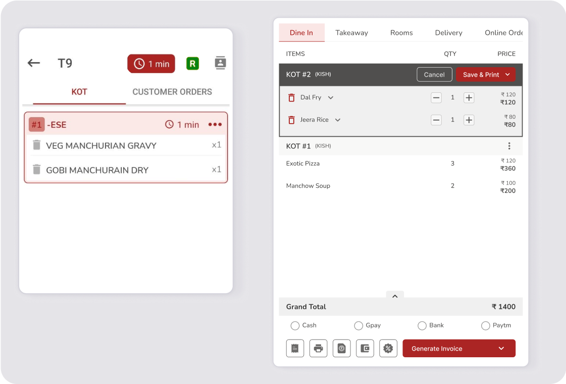Click the back arrow next to T9
Viewport: 566px width, 384px height.
34,63
